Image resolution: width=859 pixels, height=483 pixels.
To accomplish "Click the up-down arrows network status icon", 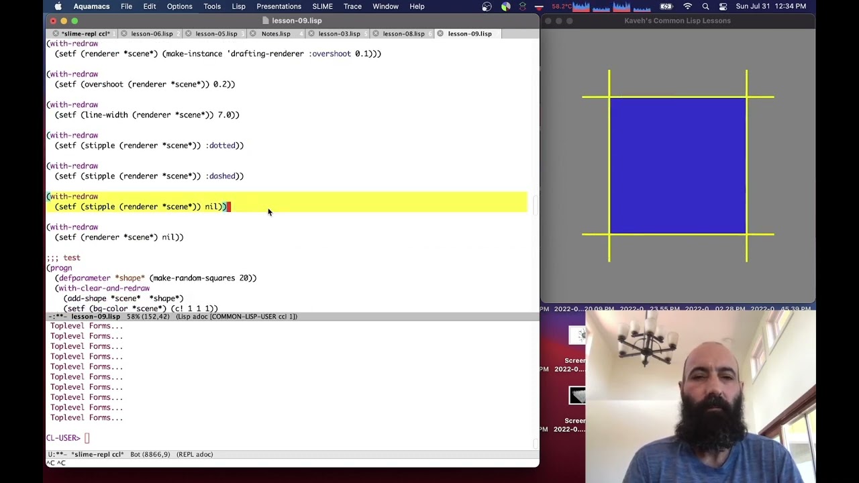I will (523, 6).
